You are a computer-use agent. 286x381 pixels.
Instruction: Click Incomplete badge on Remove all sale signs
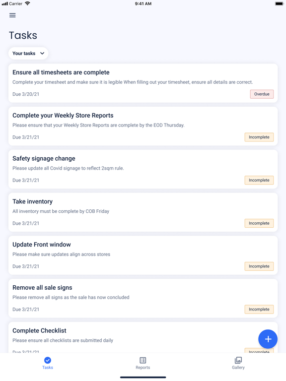(259, 310)
